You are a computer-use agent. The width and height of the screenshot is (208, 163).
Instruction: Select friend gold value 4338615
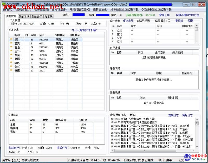[44, 63]
